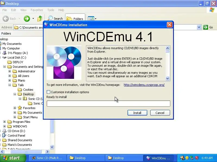Select My Computer in folder tree
Viewport: 217px width, 162px height.
point(11,48)
